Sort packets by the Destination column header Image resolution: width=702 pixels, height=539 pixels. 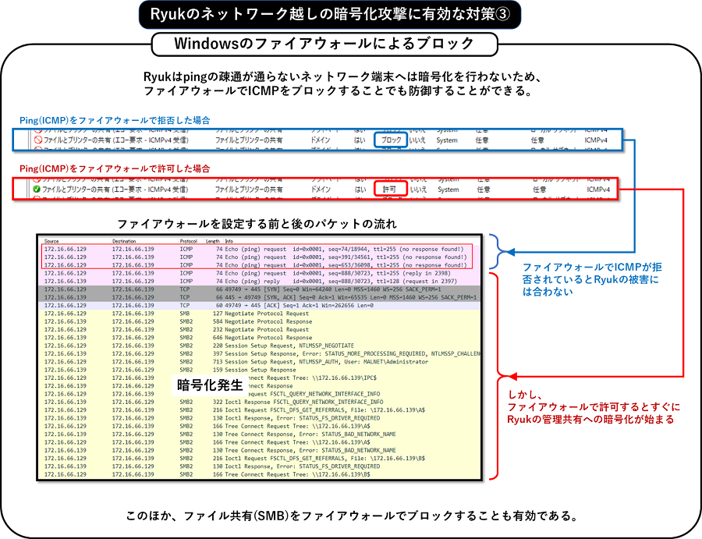click(124, 241)
